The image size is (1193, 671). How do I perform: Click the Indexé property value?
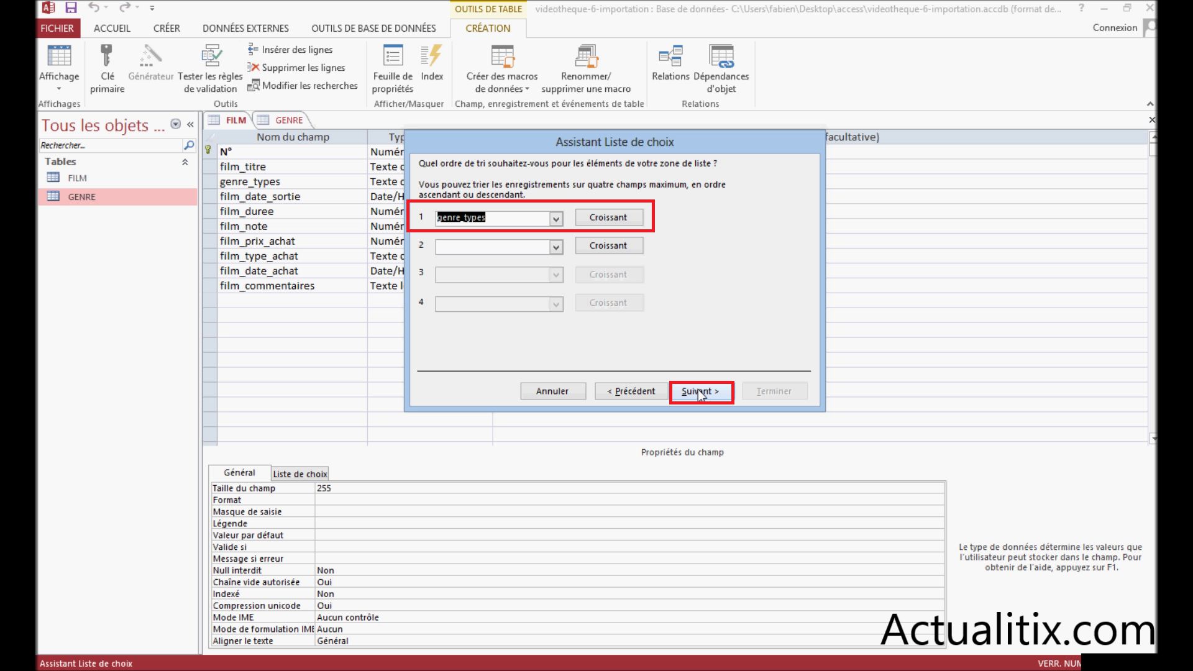(x=629, y=594)
